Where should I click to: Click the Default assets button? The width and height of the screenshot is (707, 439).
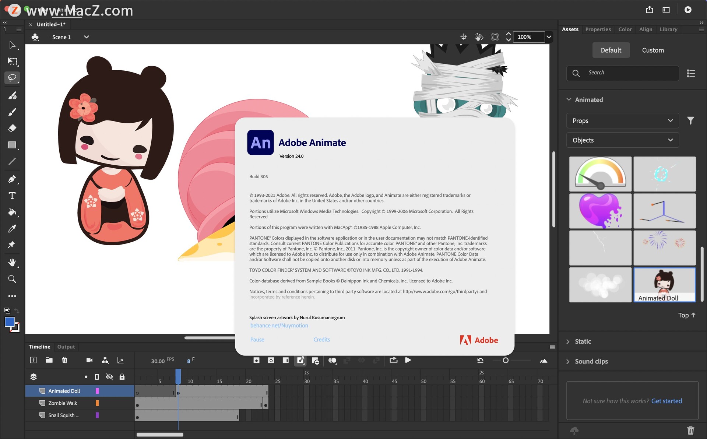[x=611, y=50]
